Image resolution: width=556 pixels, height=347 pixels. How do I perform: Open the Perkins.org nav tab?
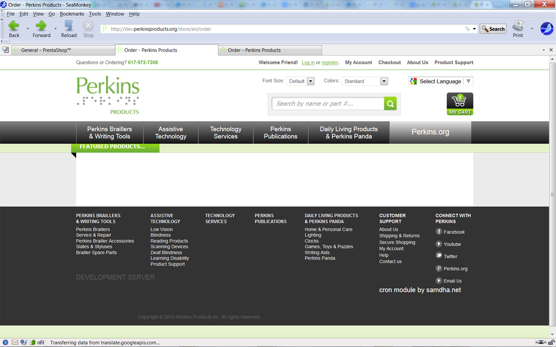(x=430, y=132)
